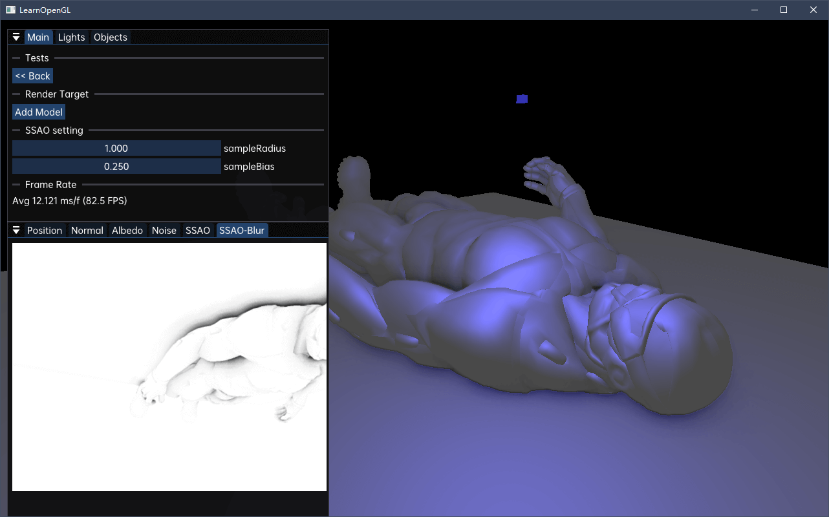Screen dimensions: 829x517
Task: Switch to the Lights tab
Action: (x=71, y=37)
